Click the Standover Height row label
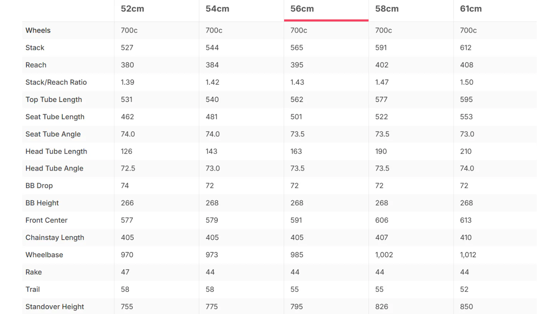The image size is (559, 314). pyautogui.click(x=55, y=306)
